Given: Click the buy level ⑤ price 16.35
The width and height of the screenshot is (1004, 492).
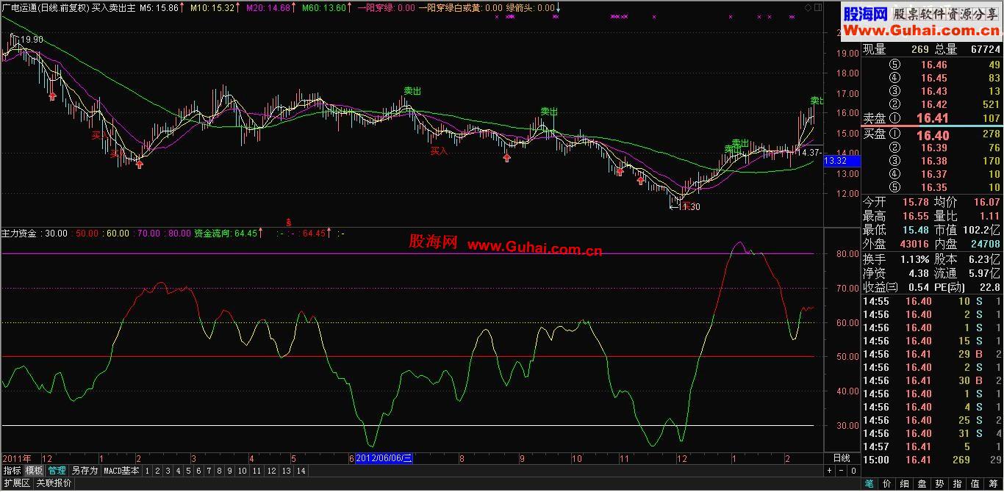Looking at the screenshot, I should [x=933, y=187].
